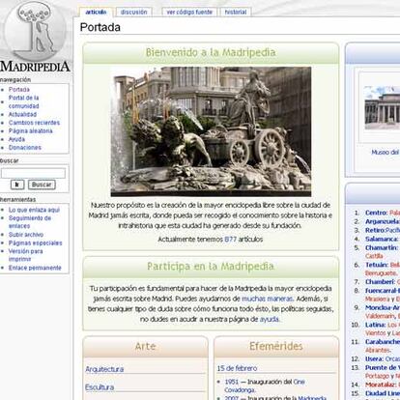Screen dimensions: 400x400
Task: Open the 1951 year link
Action: tap(232, 382)
